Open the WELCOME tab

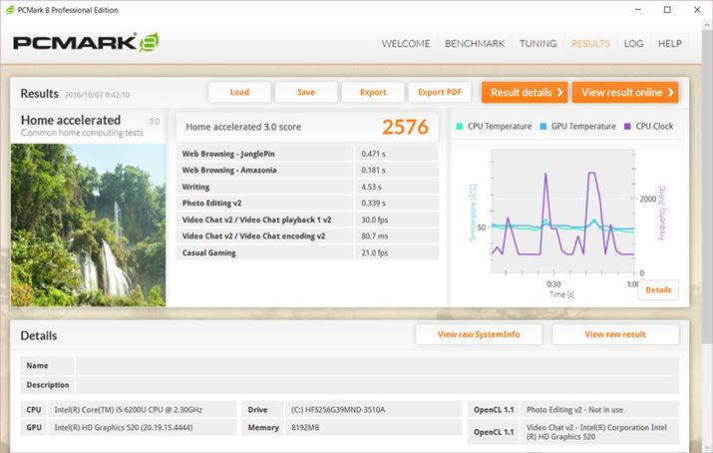[406, 44]
